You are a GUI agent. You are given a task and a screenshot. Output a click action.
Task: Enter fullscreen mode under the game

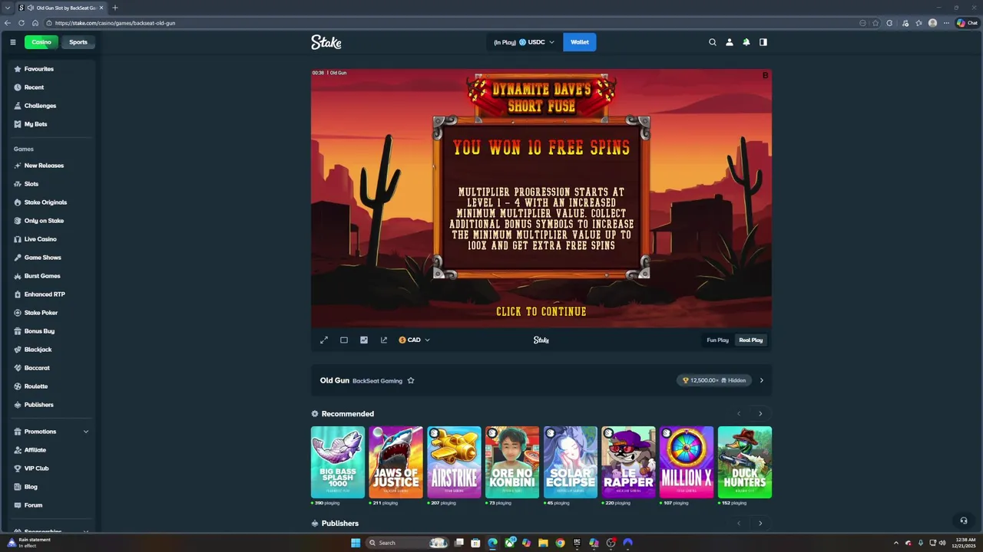(x=324, y=340)
